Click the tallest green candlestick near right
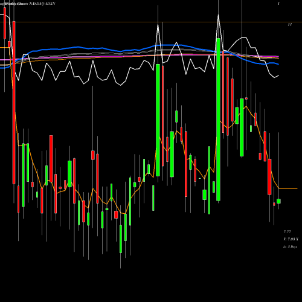 pyautogui.click(x=218, y=120)
